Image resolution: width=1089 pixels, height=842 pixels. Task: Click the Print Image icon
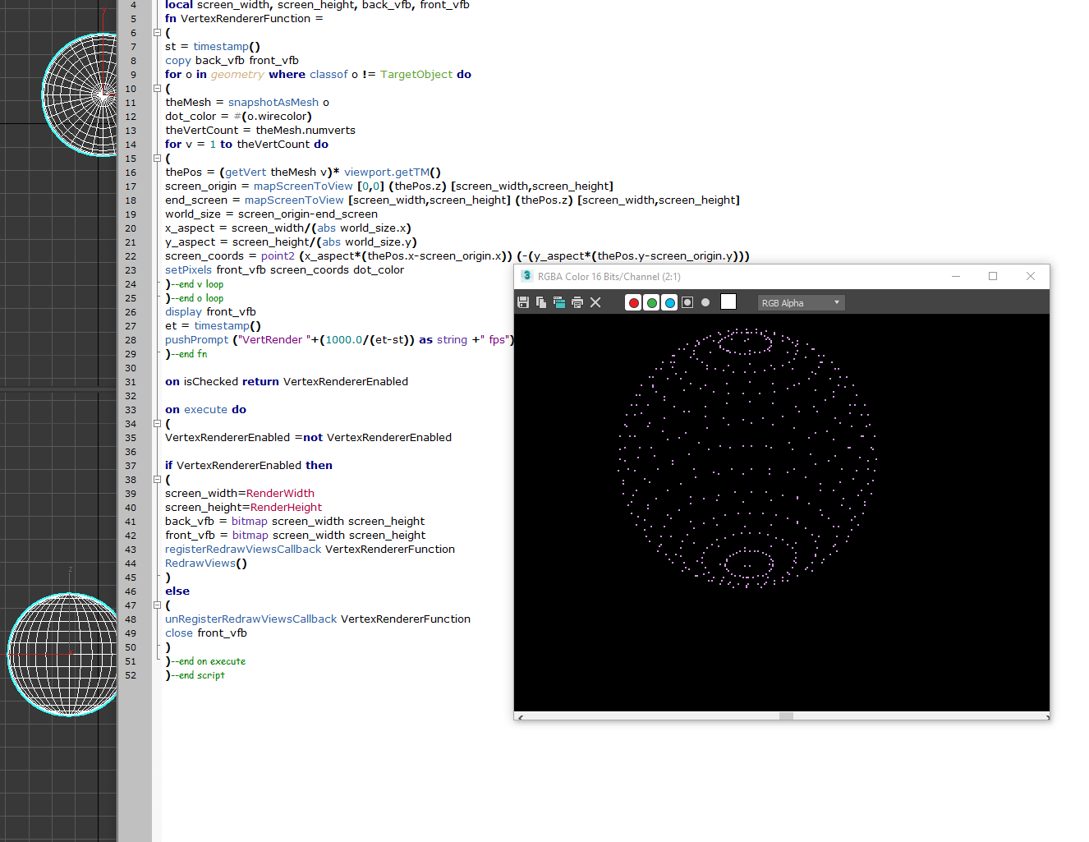pos(577,302)
